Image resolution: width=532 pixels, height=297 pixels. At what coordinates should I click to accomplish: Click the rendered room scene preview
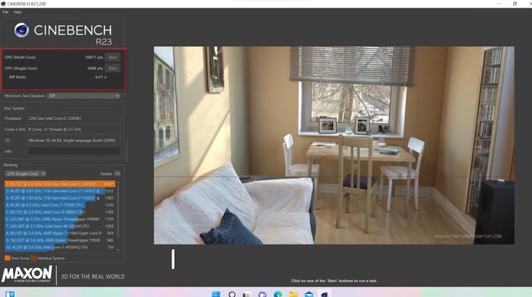[334, 145]
